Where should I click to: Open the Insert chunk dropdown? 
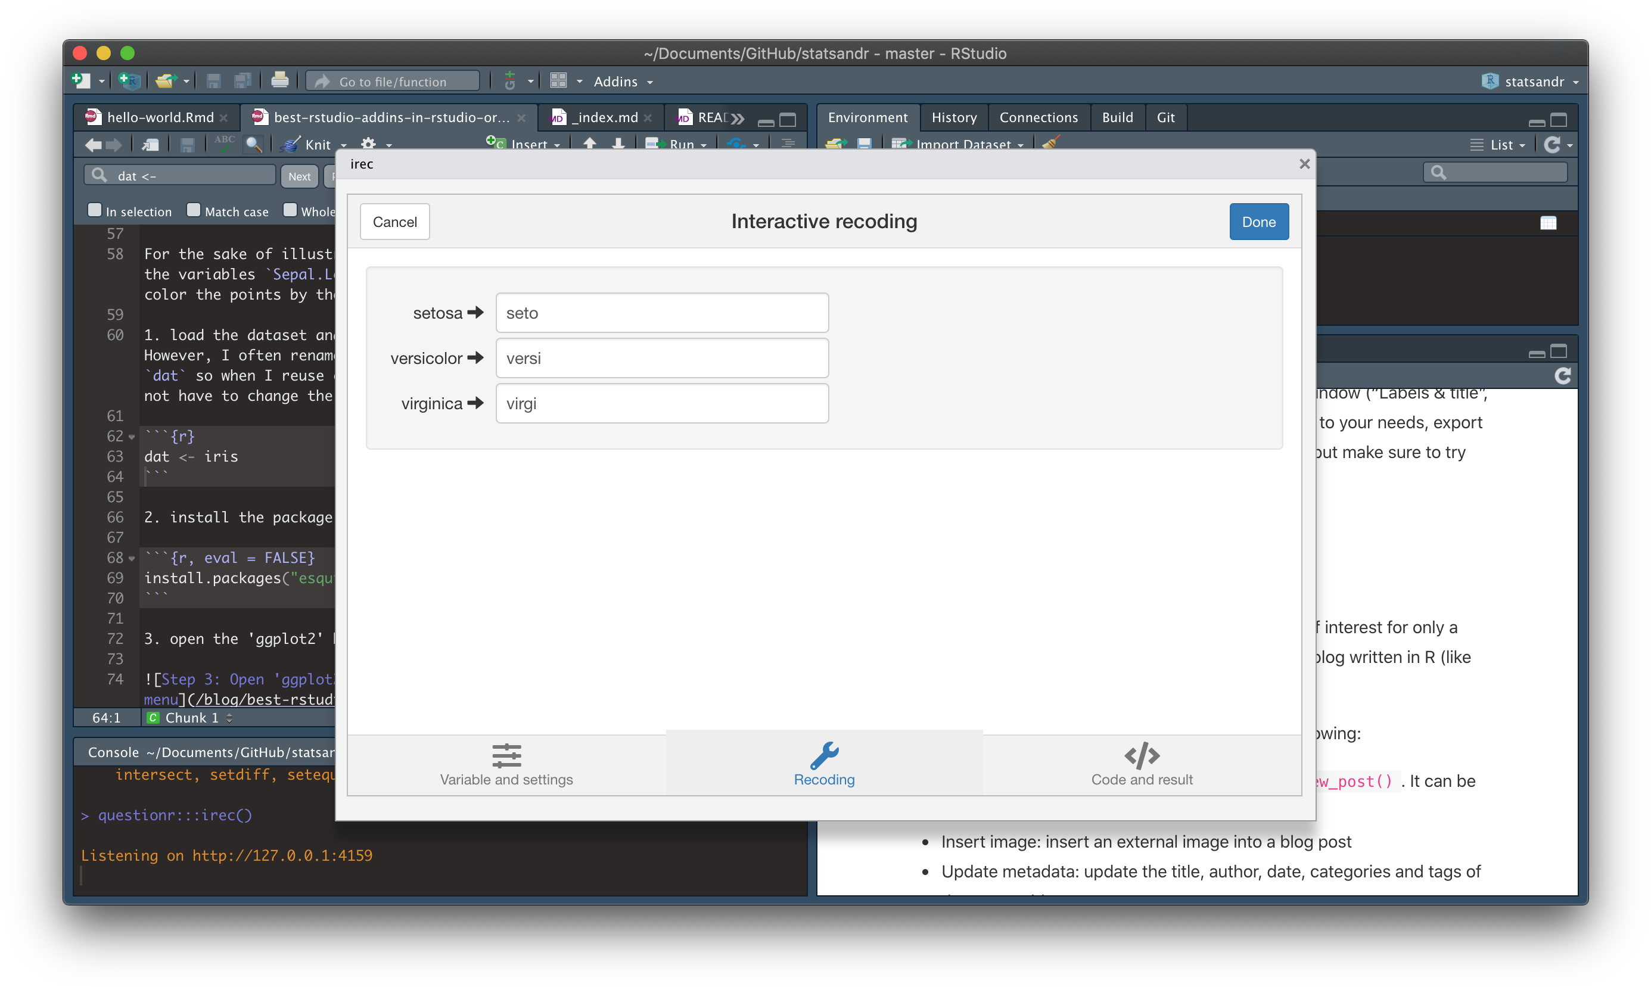524,144
